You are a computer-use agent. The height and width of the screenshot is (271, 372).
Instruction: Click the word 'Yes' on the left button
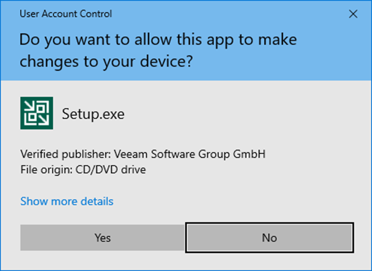[102, 238]
